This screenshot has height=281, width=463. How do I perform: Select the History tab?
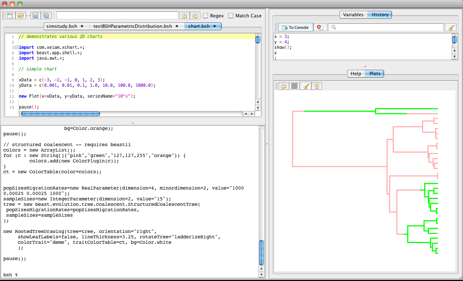pyautogui.click(x=380, y=15)
